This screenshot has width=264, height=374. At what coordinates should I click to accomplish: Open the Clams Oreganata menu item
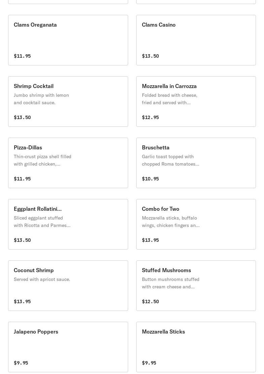point(68,40)
